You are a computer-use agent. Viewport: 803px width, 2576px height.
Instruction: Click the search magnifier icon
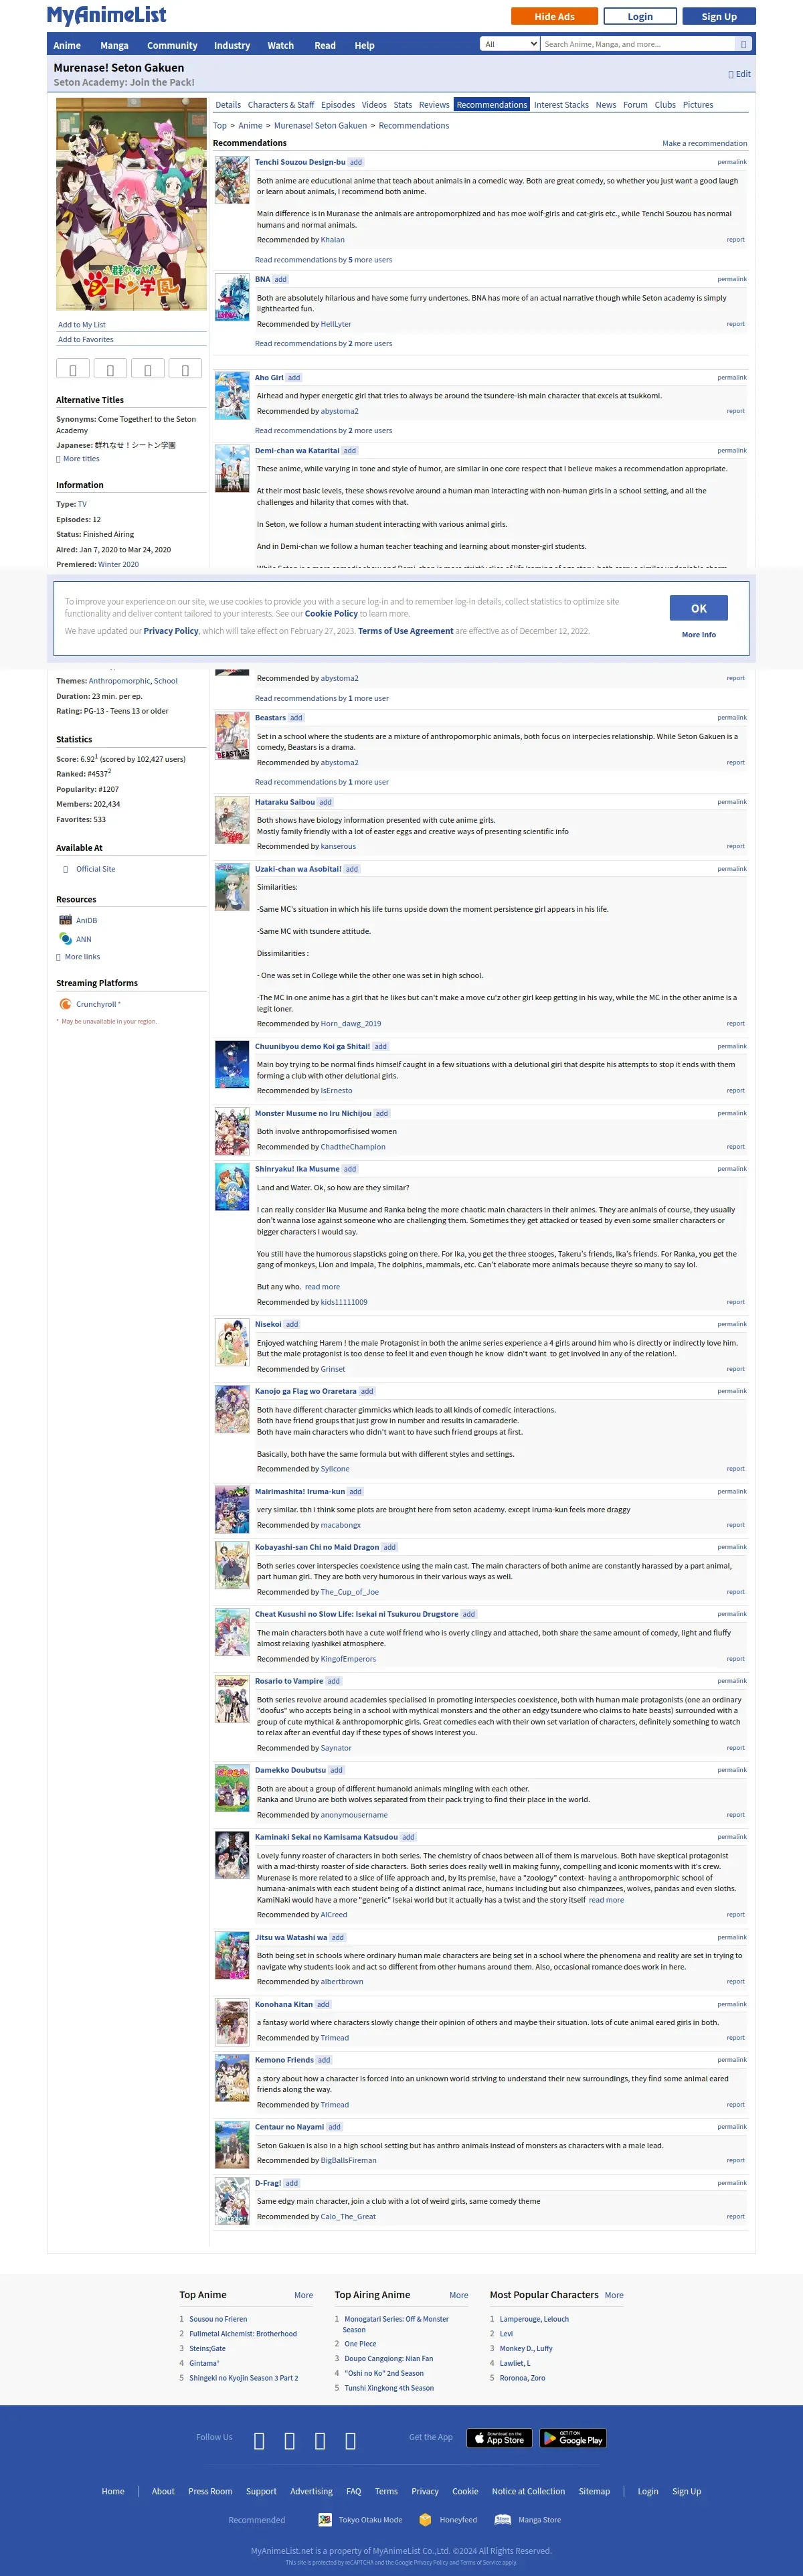click(743, 44)
